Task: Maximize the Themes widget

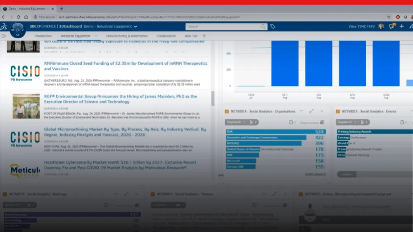Action: (275, 194)
